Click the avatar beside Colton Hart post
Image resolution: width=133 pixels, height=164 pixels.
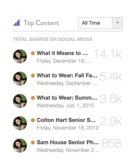20,123
